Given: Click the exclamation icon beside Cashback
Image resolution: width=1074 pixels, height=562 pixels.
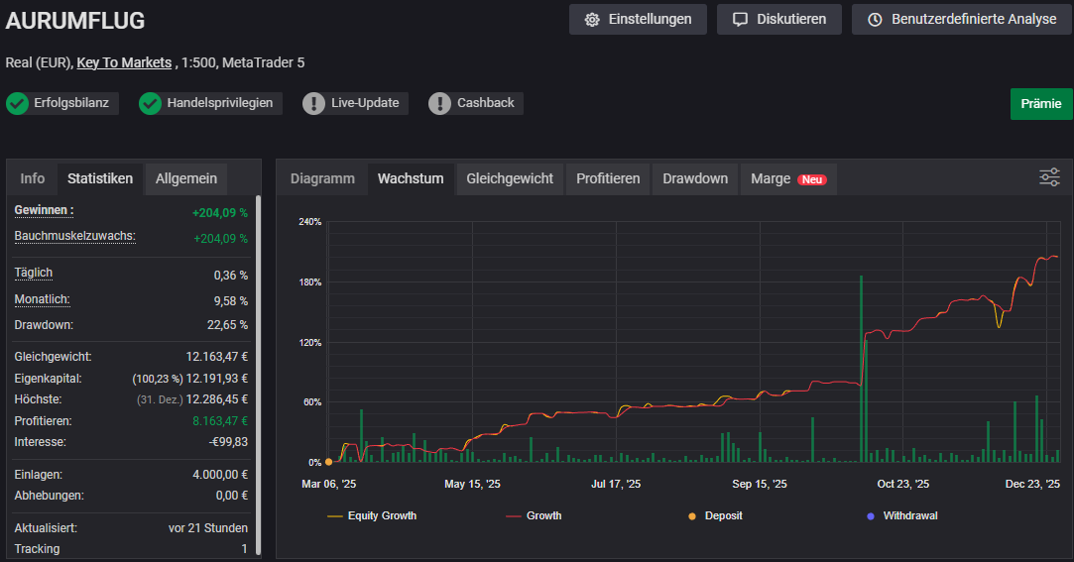Looking at the screenshot, I should coord(440,103).
